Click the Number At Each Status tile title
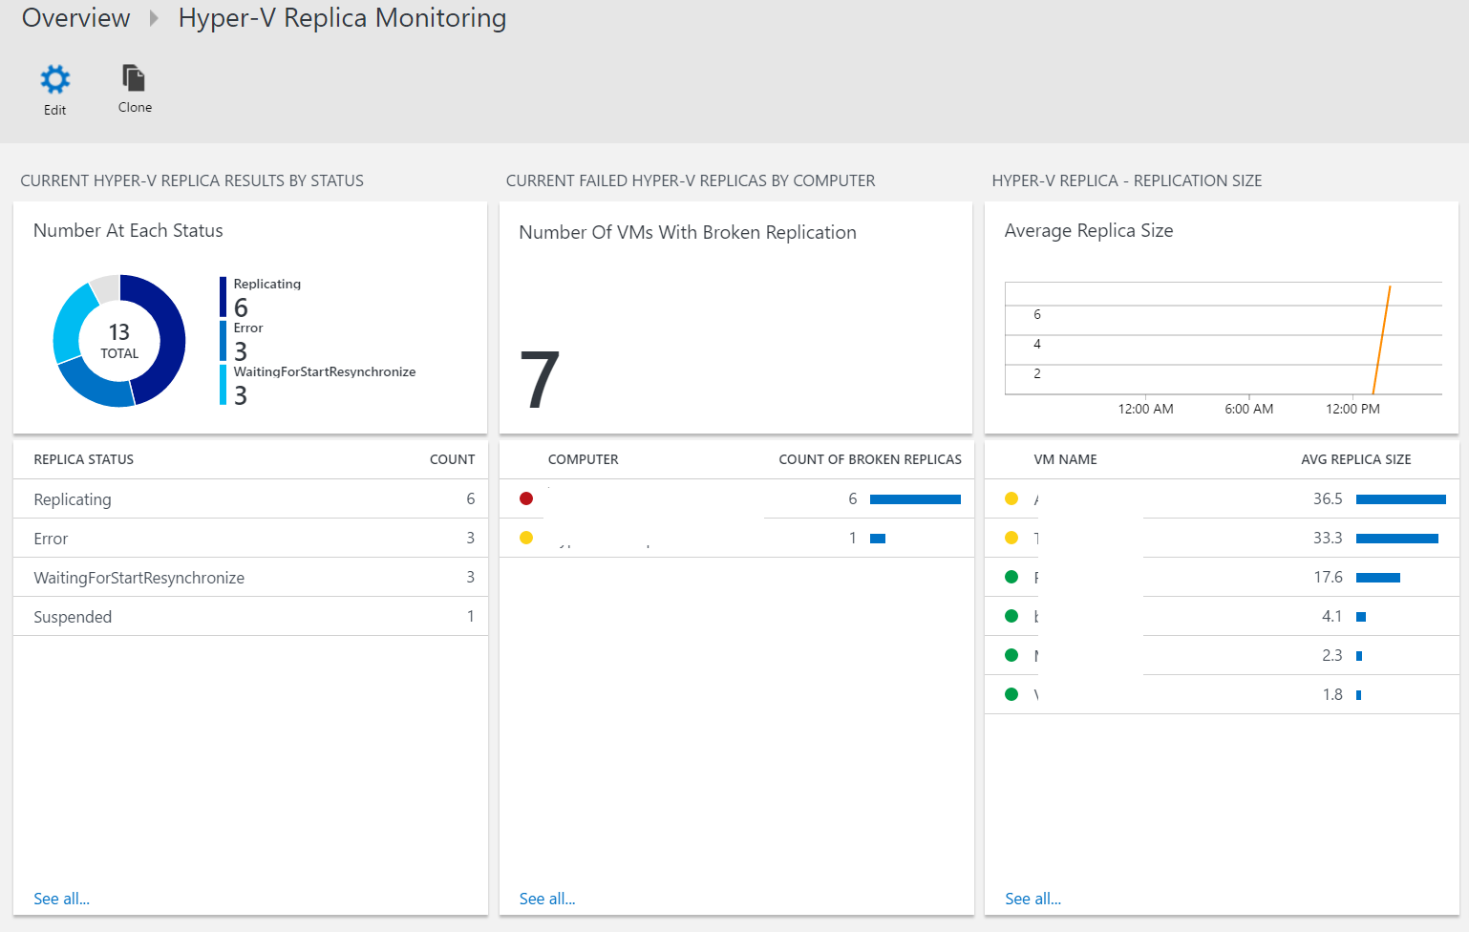The height and width of the screenshot is (932, 1469). (x=128, y=230)
